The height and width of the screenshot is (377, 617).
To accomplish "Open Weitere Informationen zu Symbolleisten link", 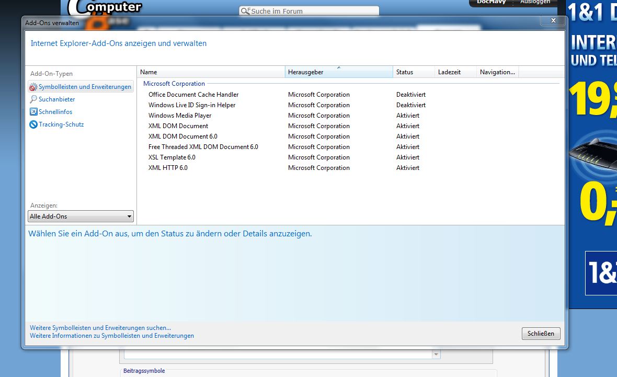I will pyautogui.click(x=112, y=336).
